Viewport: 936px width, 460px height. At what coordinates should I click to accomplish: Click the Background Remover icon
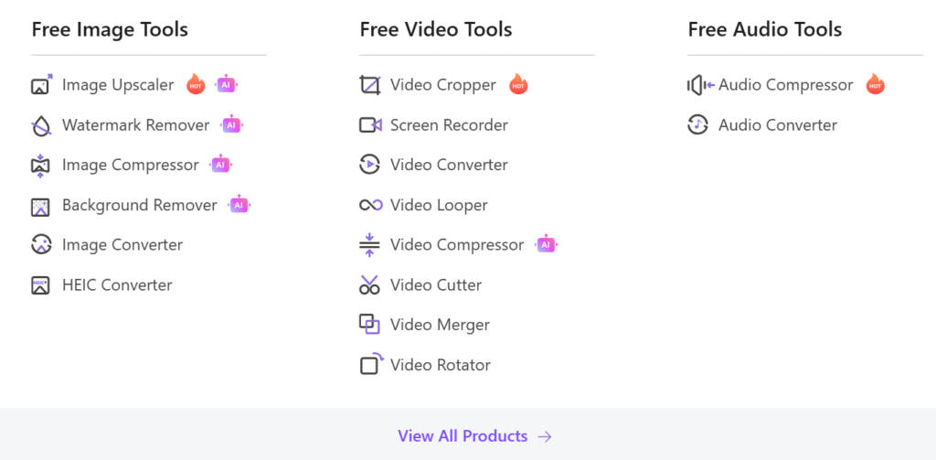tap(40, 206)
